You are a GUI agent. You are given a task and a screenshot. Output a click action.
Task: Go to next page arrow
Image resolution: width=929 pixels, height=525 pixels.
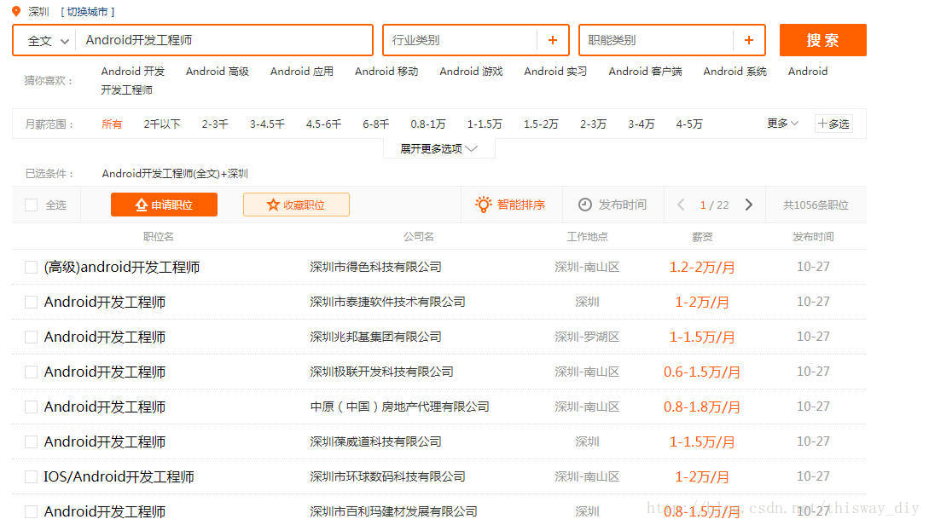[x=749, y=205]
